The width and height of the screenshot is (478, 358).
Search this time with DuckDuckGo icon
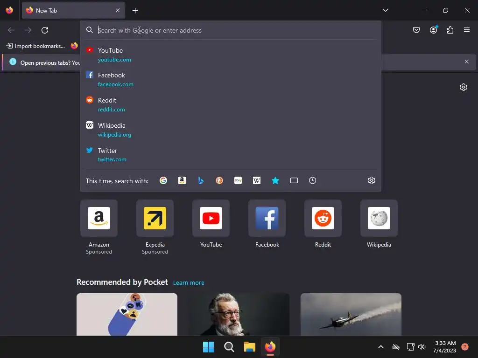(219, 180)
